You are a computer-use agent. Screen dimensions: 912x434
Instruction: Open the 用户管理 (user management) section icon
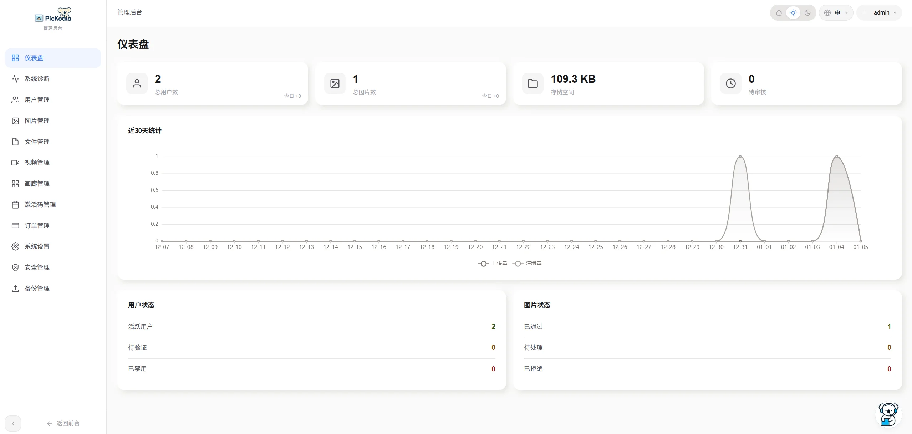(x=15, y=100)
